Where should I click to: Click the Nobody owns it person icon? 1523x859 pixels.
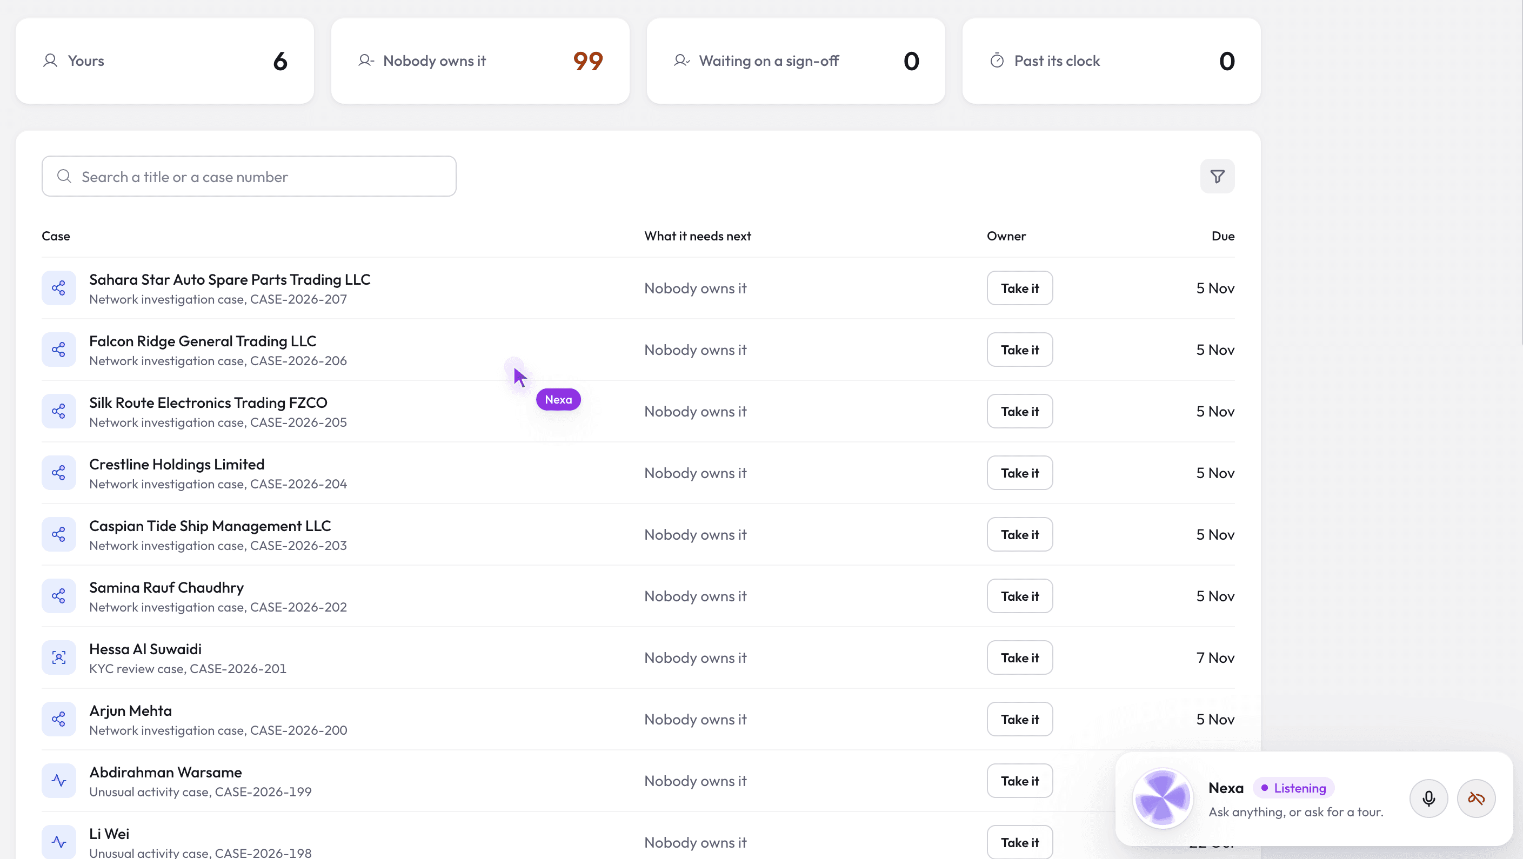[x=366, y=61]
